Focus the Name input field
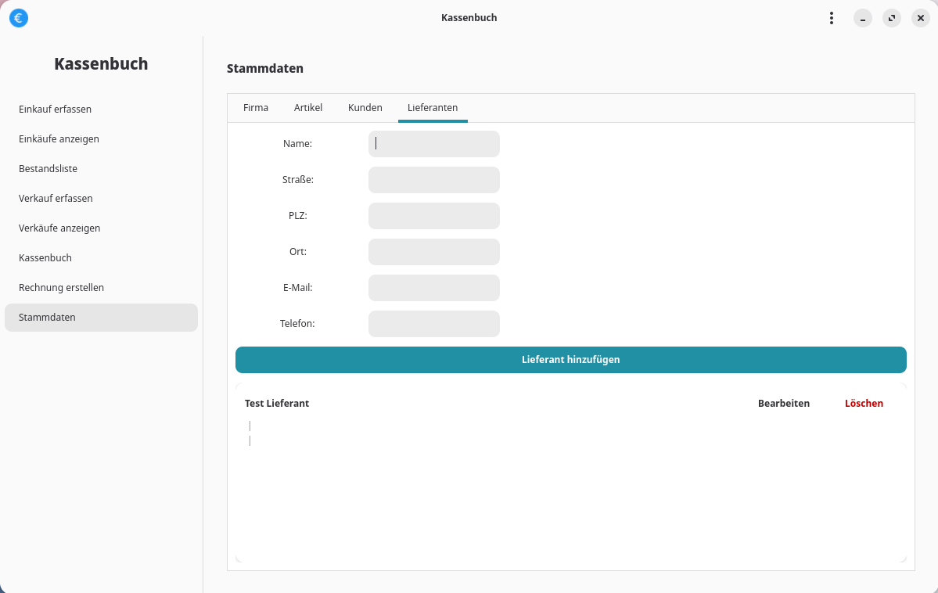This screenshot has width=938, height=593. [x=433, y=144]
